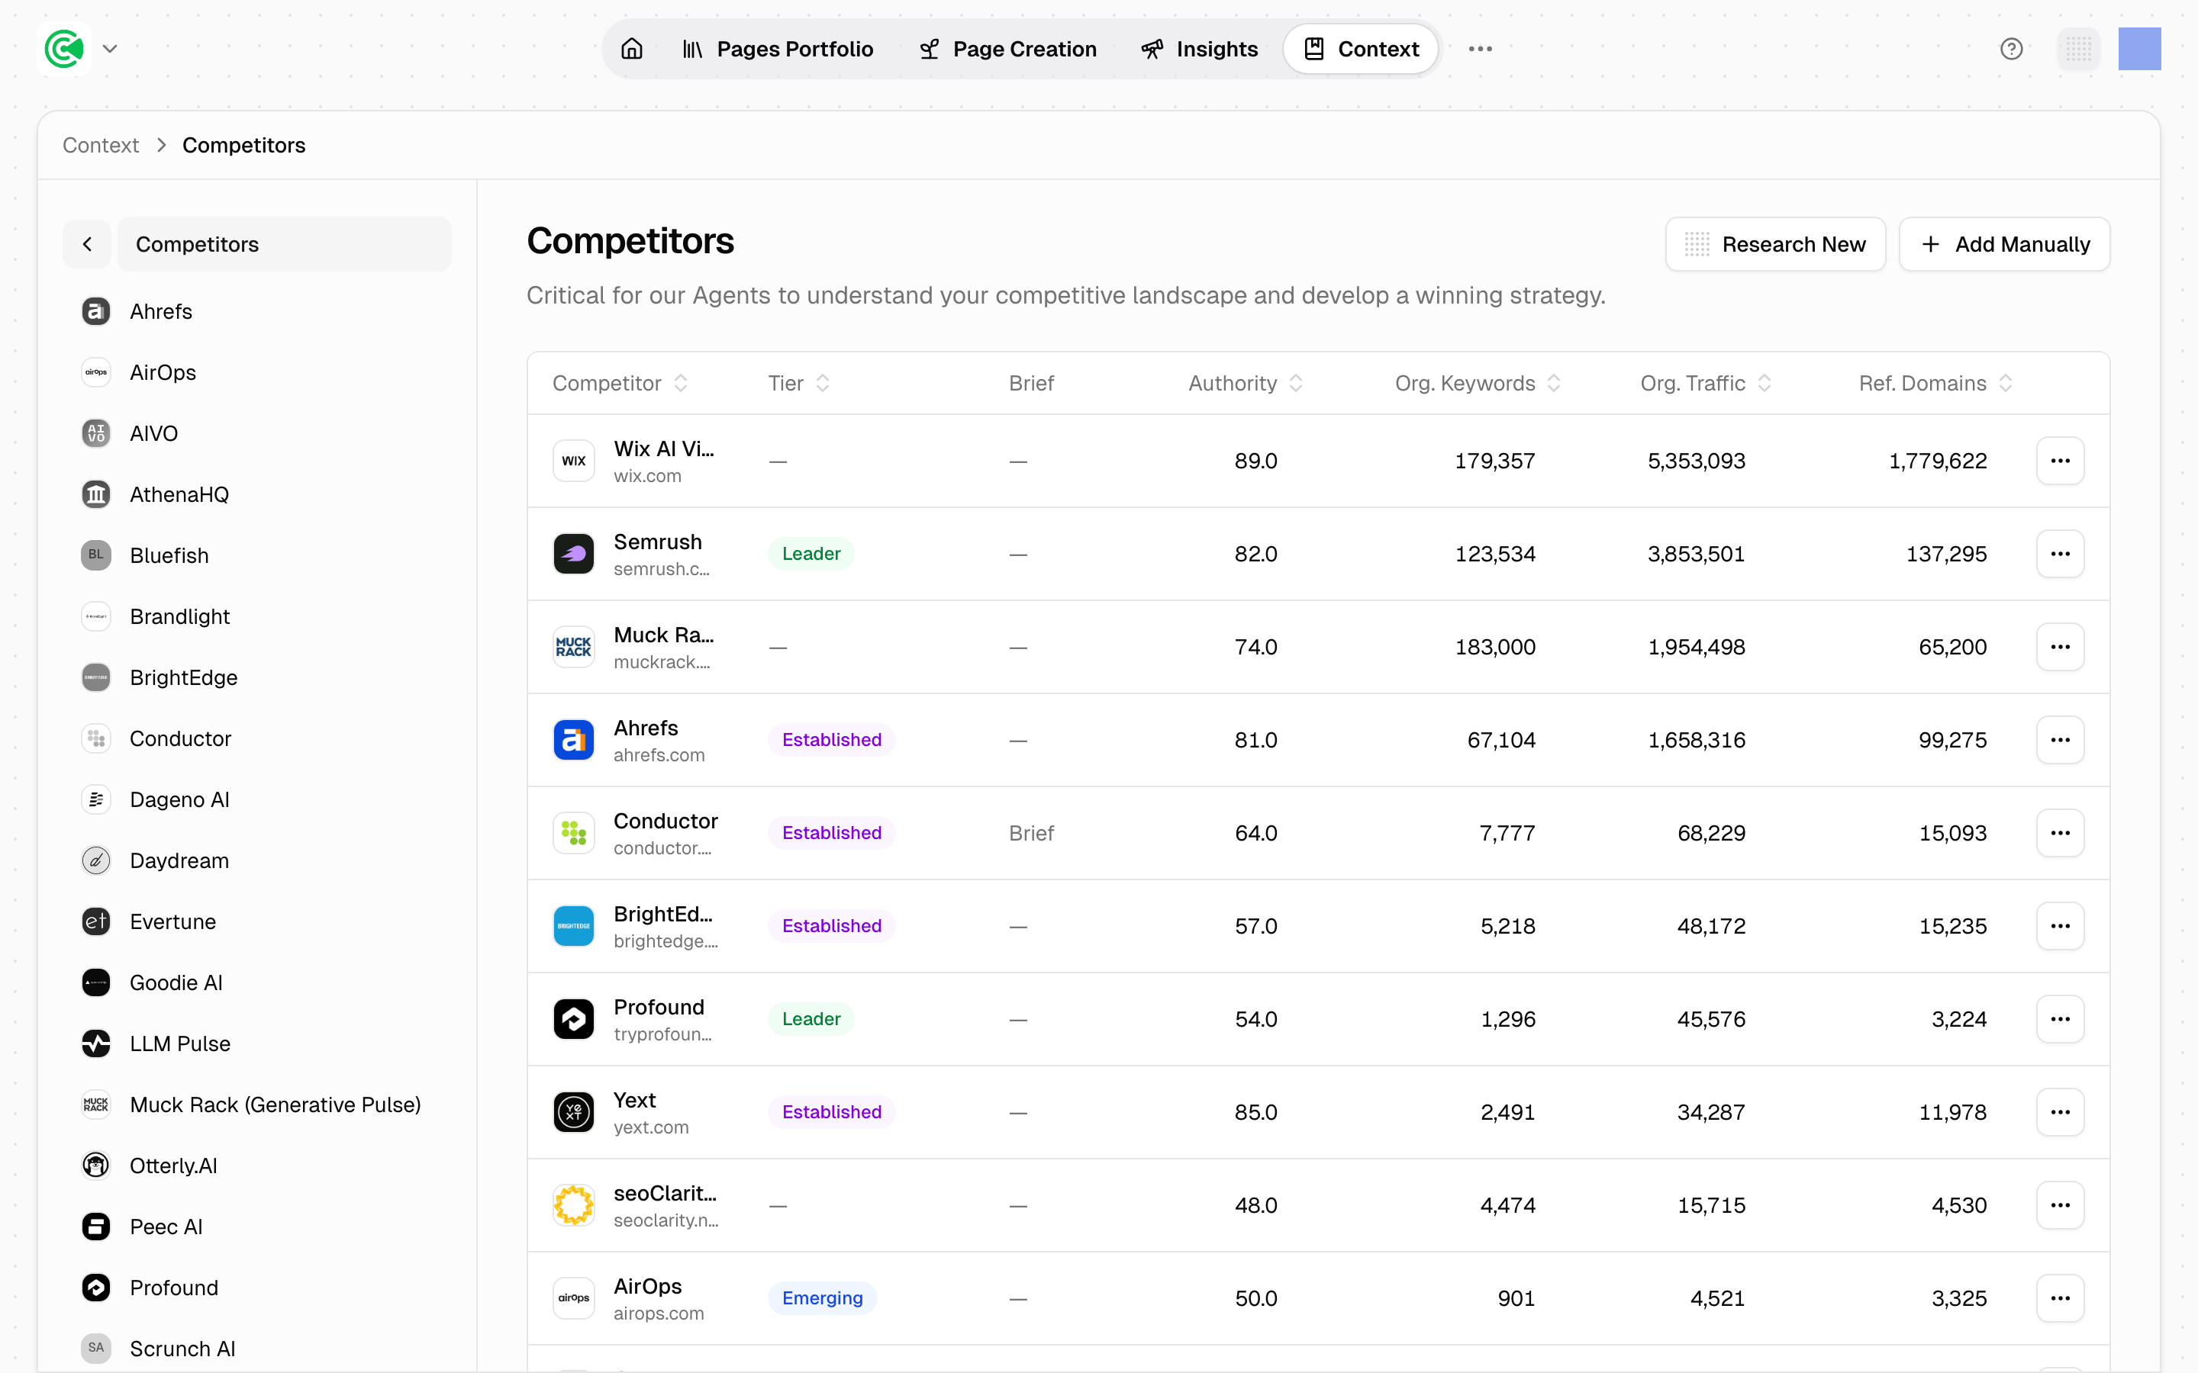
Task: Open row options for Semrush
Action: pos(2059,554)
